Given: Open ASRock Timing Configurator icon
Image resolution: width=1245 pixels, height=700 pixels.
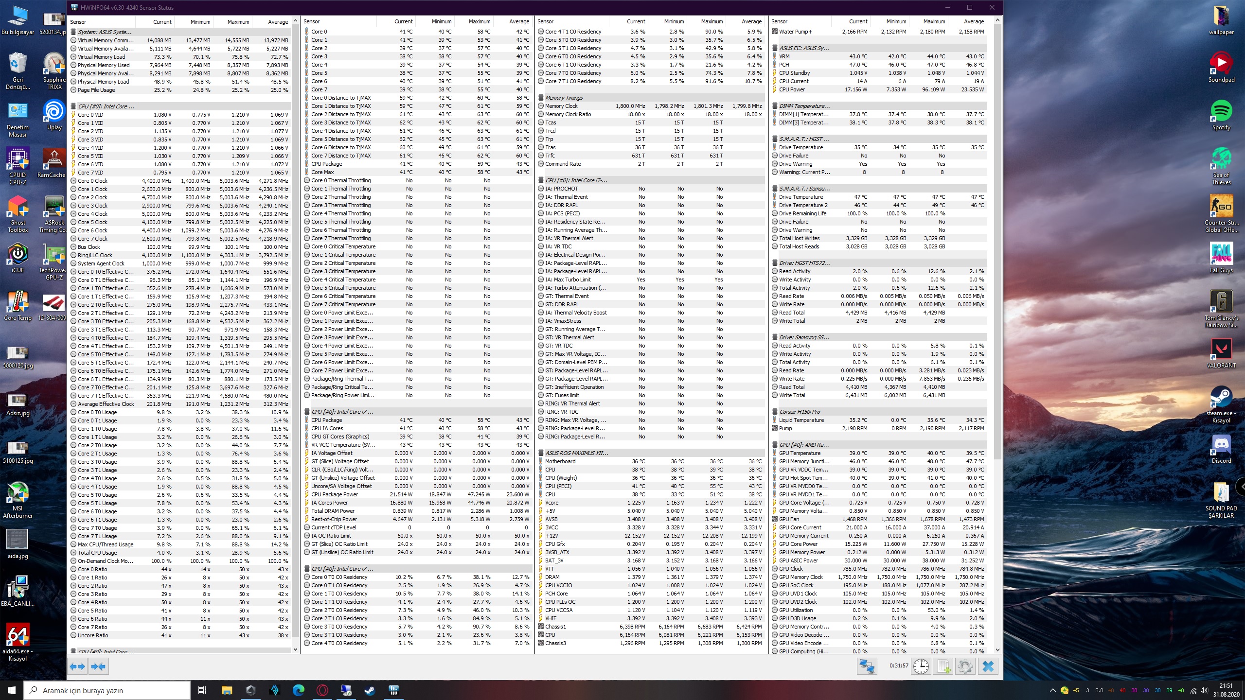Looking at the screenshot, I should point(54,214).
